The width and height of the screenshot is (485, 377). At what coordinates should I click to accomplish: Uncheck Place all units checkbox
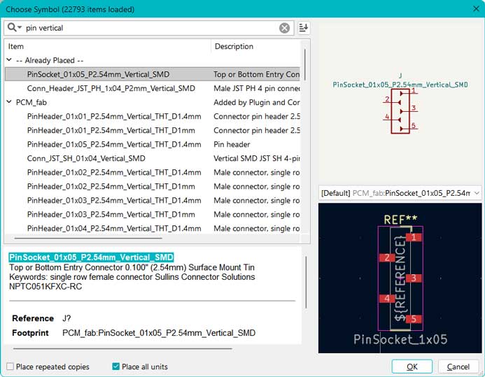[x=115, y=367]
